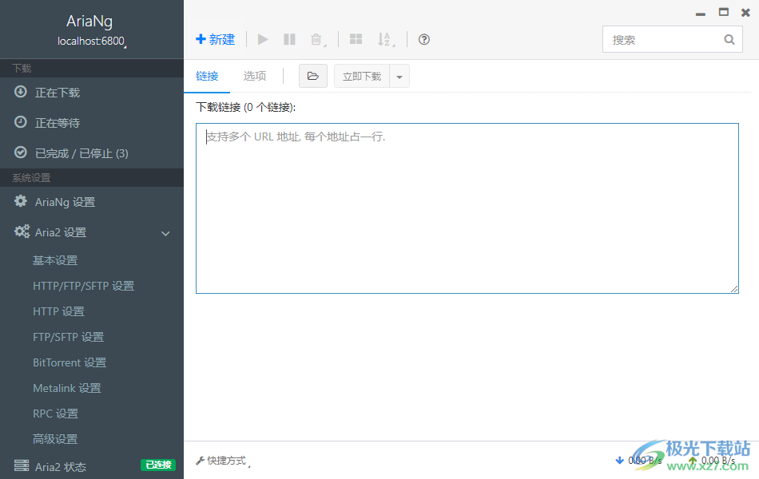
Task: Click the clock icon for waiting
Action: click(x=20, y=122)
